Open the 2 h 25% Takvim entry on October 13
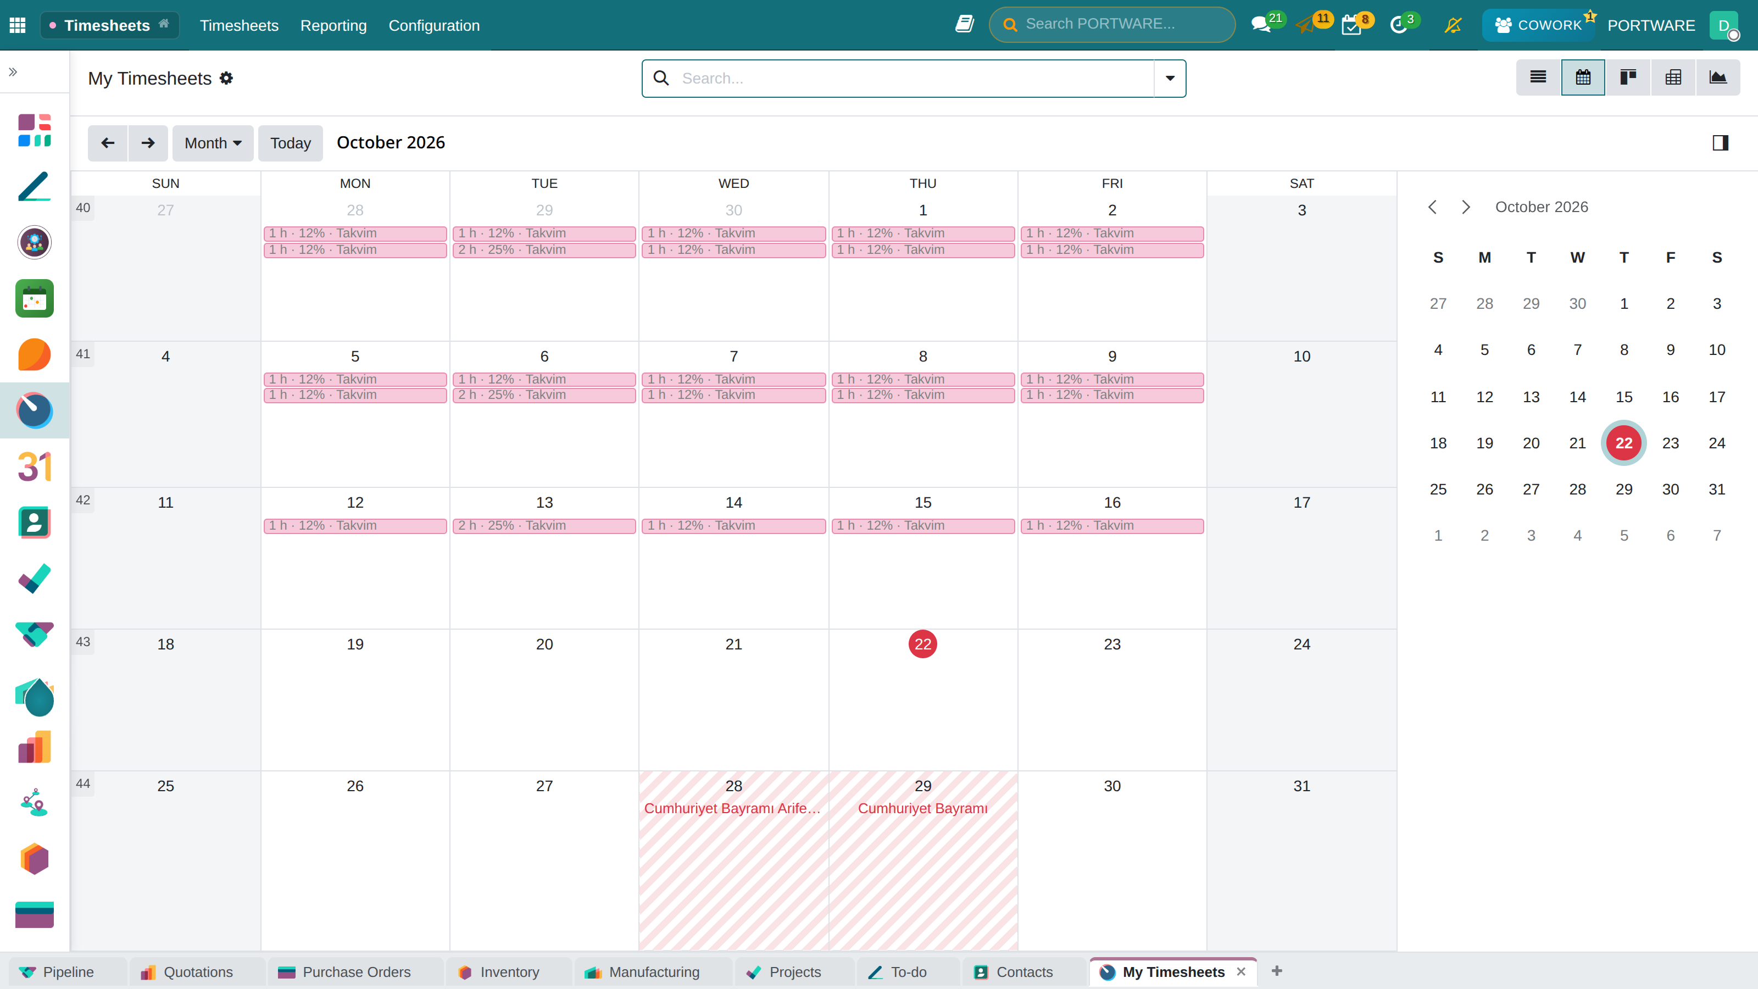 pos(544,526)
